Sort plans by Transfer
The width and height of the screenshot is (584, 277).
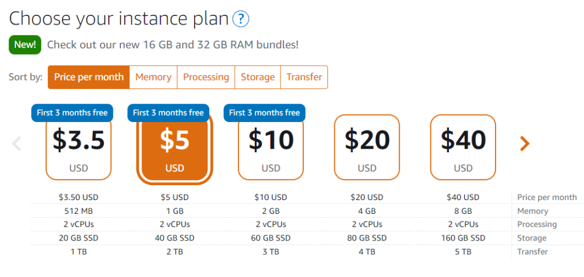(x=304, y=77)
